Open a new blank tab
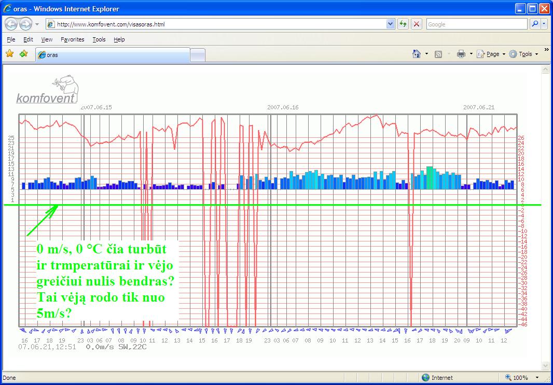 click(198, 55)
